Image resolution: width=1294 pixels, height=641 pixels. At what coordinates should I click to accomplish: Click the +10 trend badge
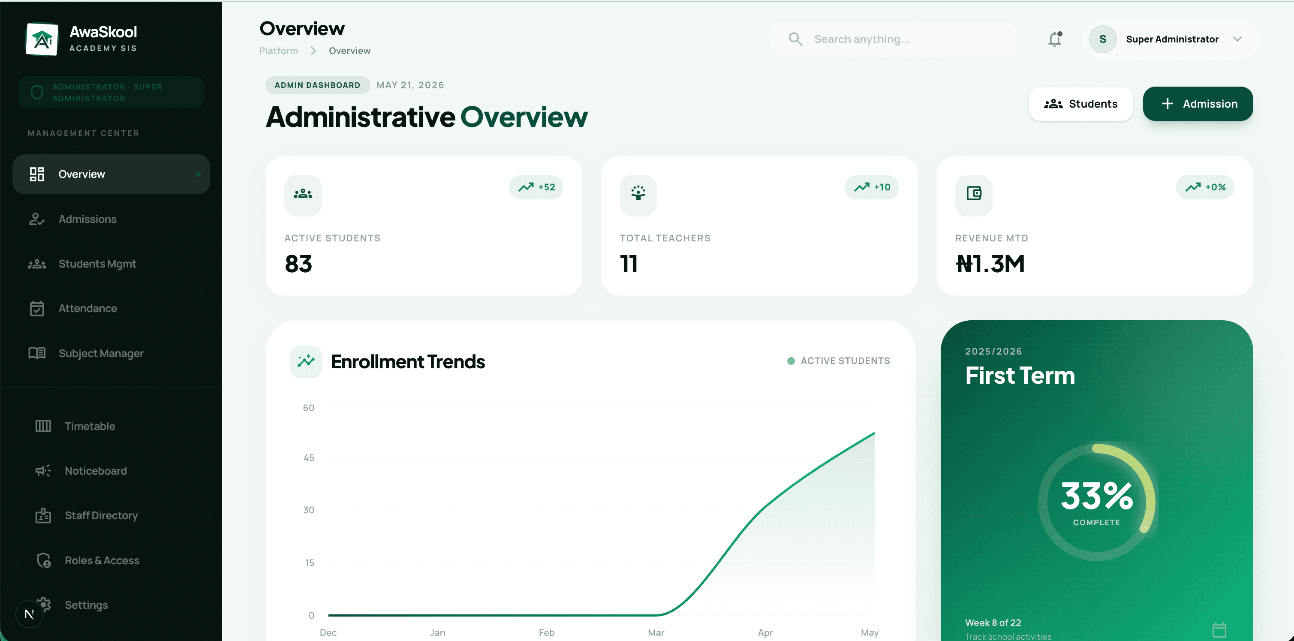click(872, 187)
